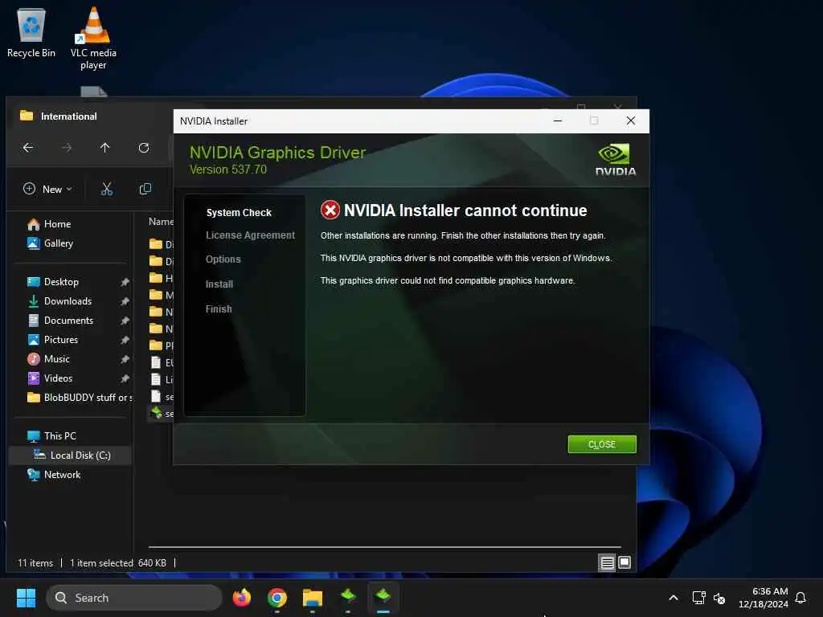The width and height of the screenshot is (823, 617).
Task: Unpin Desktop using its pin icon
Action: point(125,282)
